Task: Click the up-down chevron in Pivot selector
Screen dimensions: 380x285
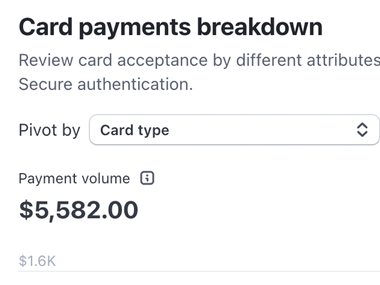Action: pos(362,130)
